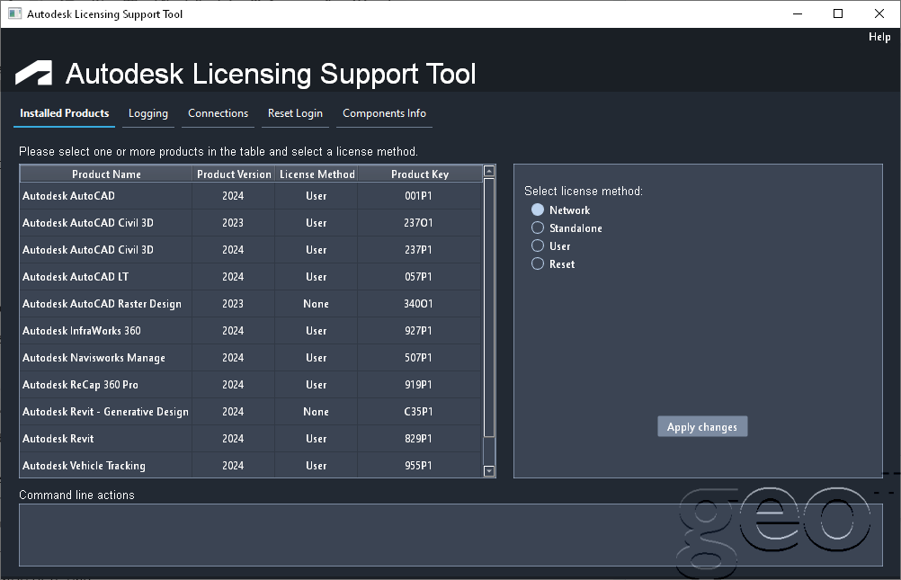Select Autodesk AutoCAD Civil 3D 2023 product key 237O1
This screenshot has width=901, height=580.
click(x=251, y=223)
